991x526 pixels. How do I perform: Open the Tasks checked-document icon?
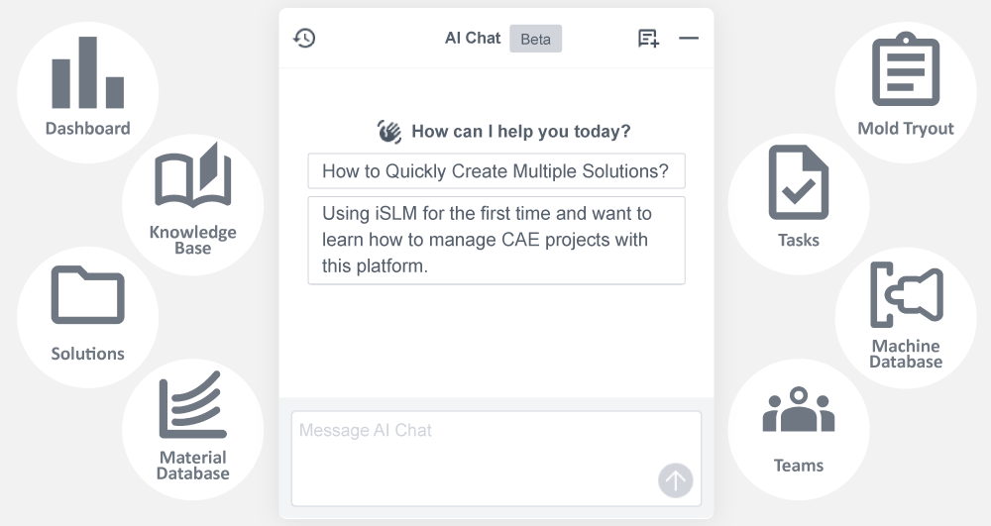pos(798,183)
